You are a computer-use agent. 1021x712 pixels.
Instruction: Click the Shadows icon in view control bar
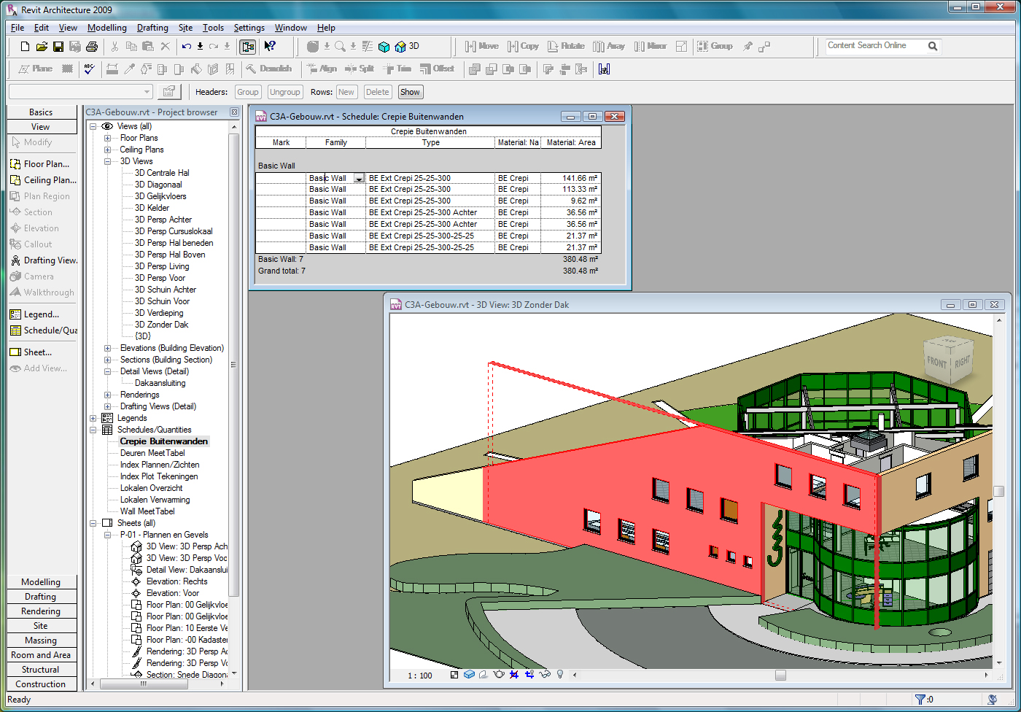(x=484, y=675)
